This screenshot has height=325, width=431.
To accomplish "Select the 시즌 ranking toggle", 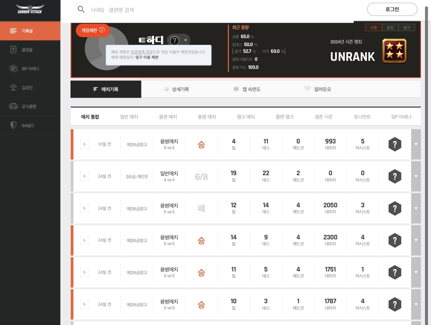I will coord(374,27).
